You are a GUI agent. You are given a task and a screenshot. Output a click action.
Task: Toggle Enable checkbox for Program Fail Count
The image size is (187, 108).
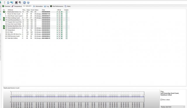tap(67, 22)
